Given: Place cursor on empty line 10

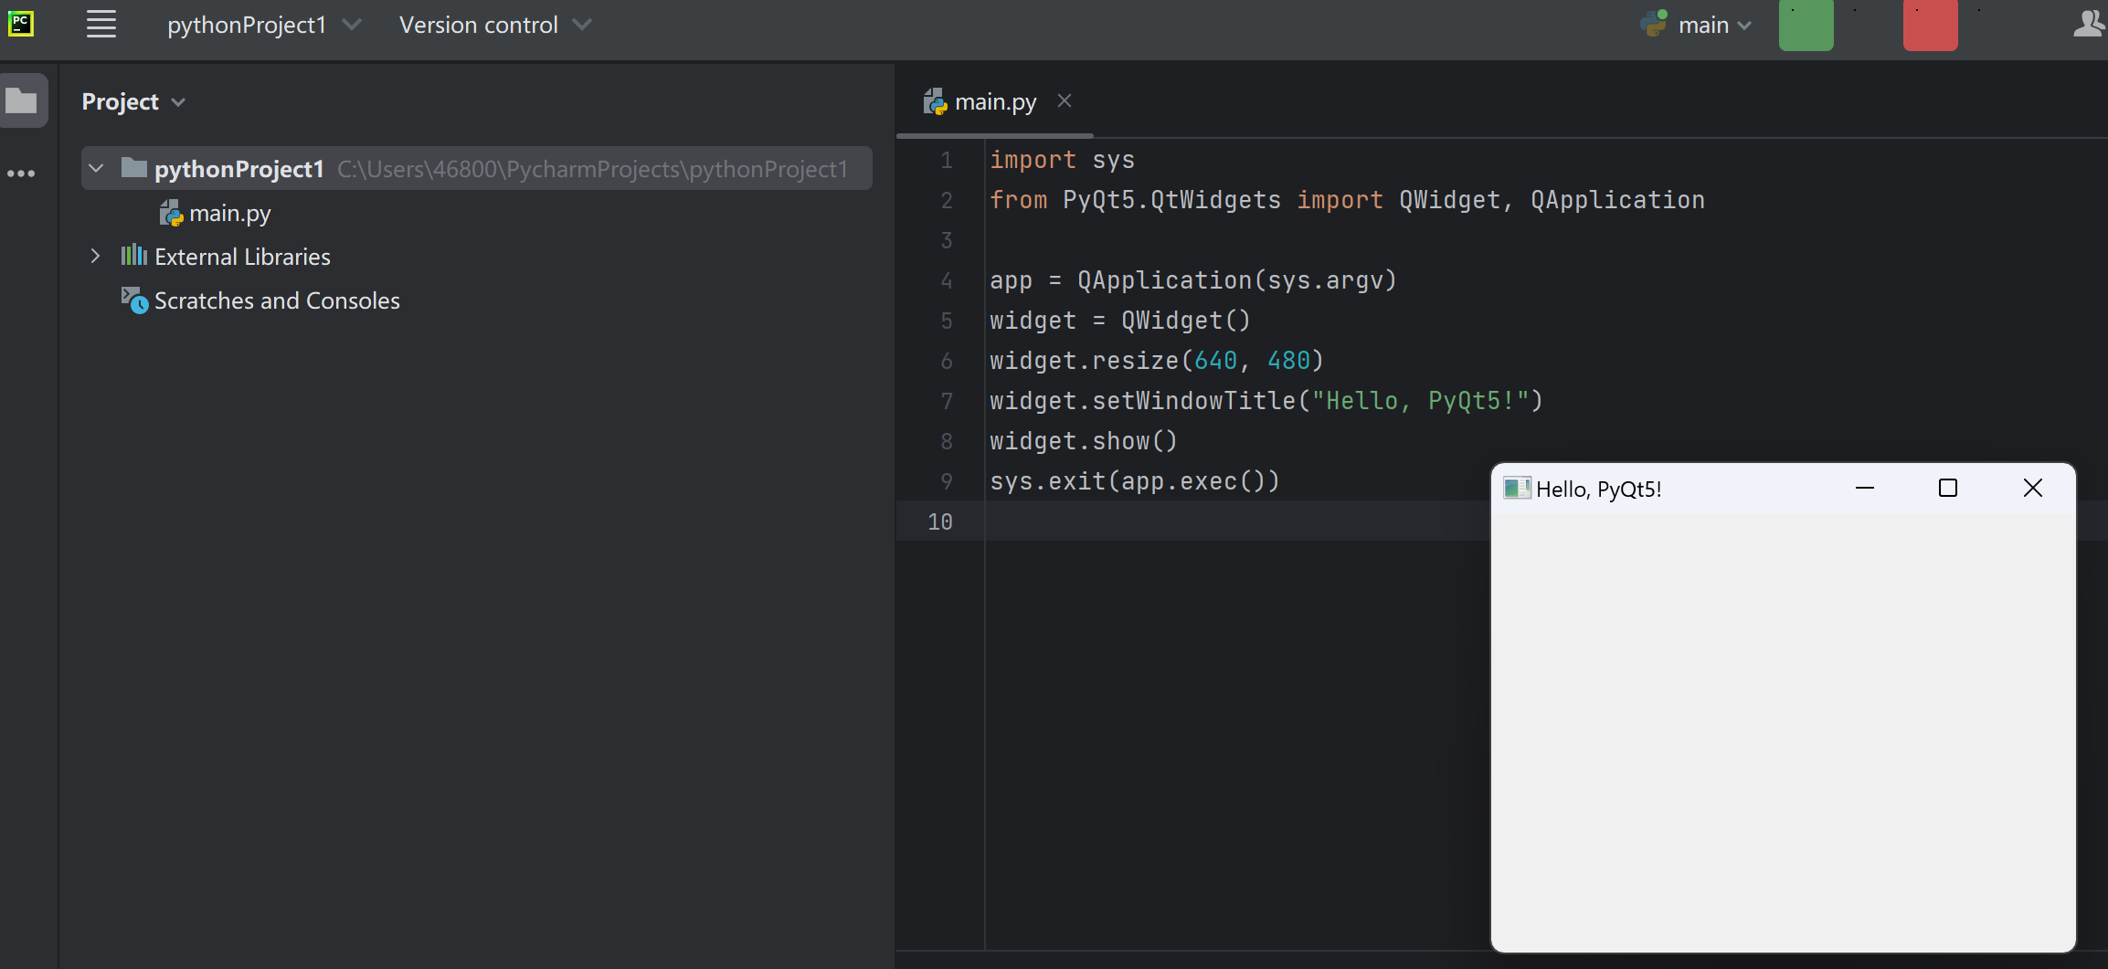Looking at the screenshot, I should click(x=1188, y=521).
